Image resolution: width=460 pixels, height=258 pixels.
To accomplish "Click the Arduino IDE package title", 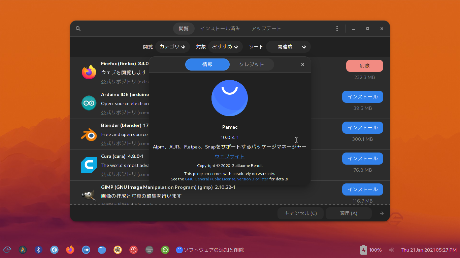I will click(x=125, y=94).
